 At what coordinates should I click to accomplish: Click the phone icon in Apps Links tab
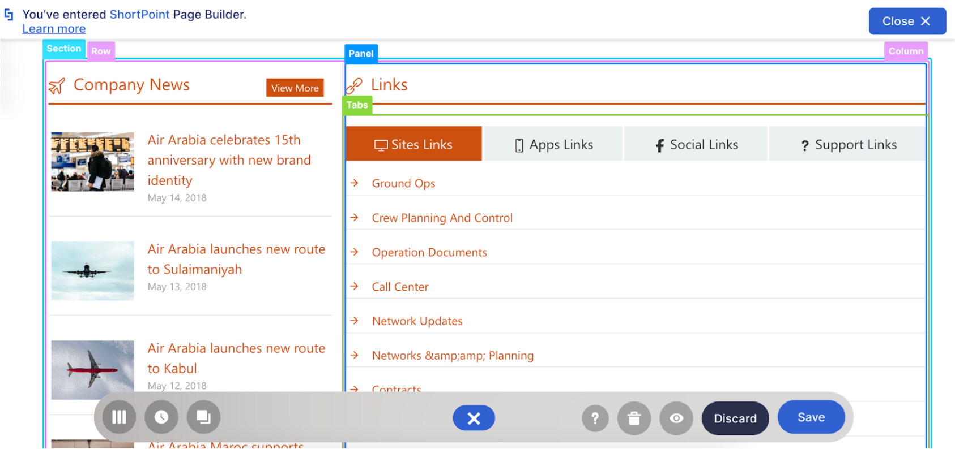pos(519,145)
